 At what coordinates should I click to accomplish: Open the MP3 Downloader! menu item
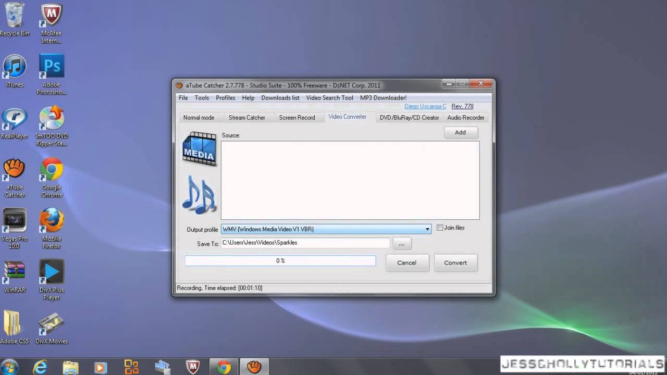click(x=384, y=98)
